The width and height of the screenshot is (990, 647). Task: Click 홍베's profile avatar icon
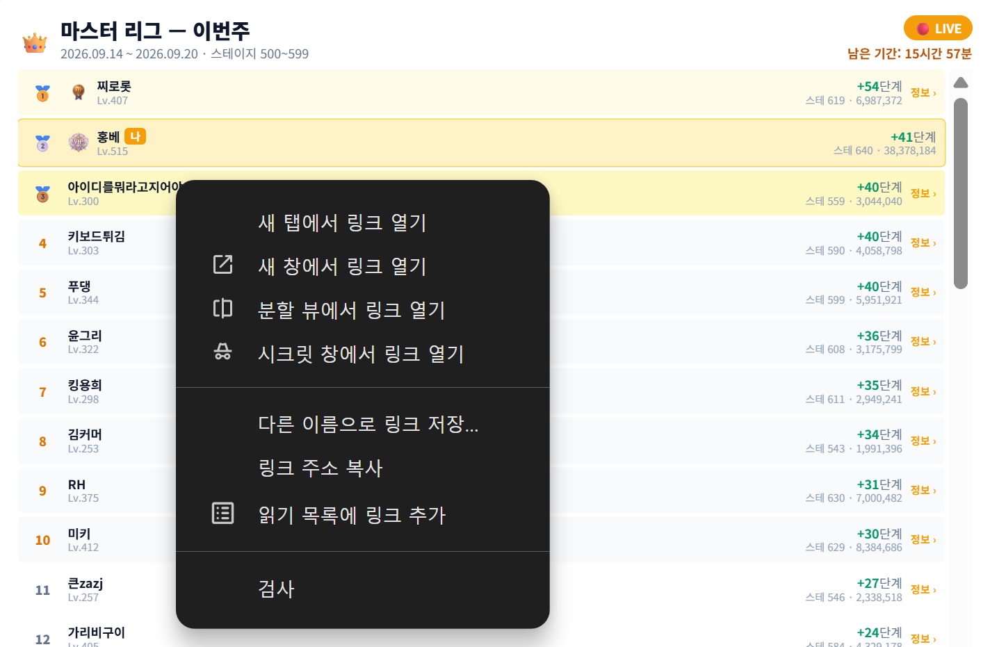79,142
